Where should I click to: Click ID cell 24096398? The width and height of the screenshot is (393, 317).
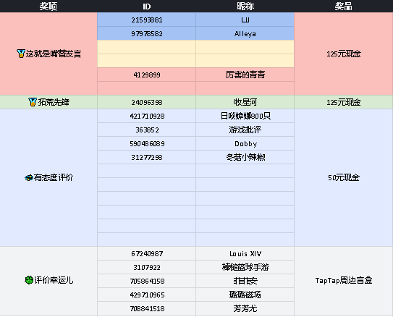tap(146, 102)
